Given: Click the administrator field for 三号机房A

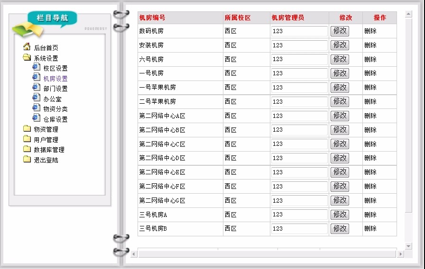Looking at the screenshot, I should point(299,215).
